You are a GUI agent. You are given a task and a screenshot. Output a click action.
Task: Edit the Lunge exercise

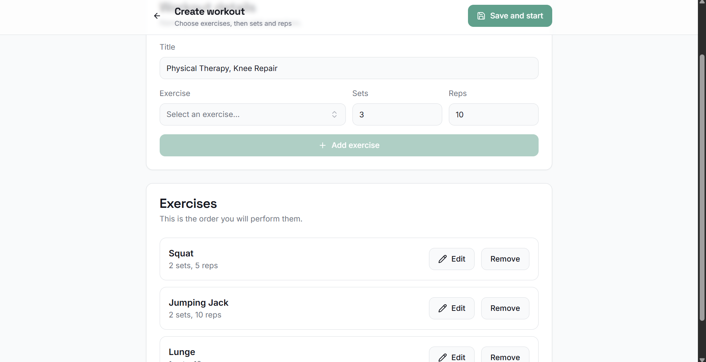tap(451, 355)
